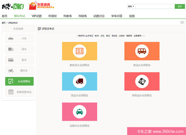Click the site logo in the header
This screenshot has height=135, width=186.
pyautogui.click(x=13, y=6)
